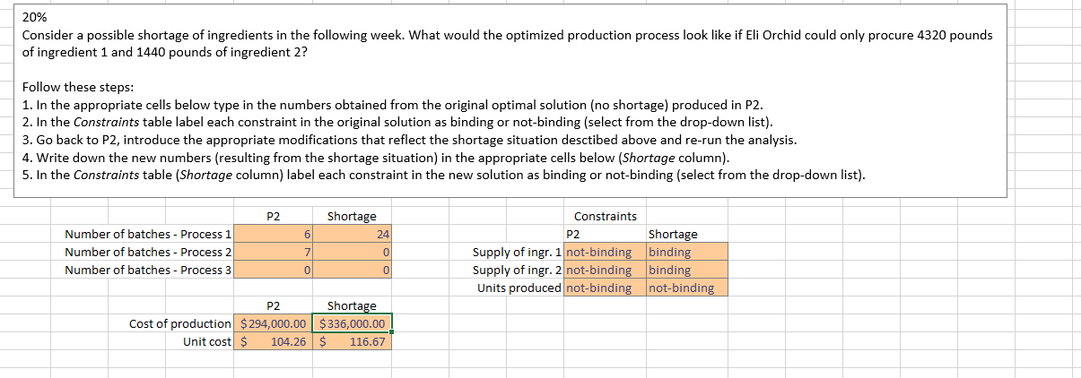
Task: Click P2 header in Constraints table
Action: point(574,235)
